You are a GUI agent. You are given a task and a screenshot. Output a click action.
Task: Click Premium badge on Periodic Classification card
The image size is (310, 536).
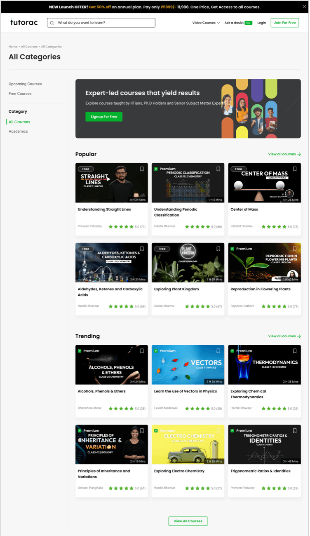click(165, 169)
